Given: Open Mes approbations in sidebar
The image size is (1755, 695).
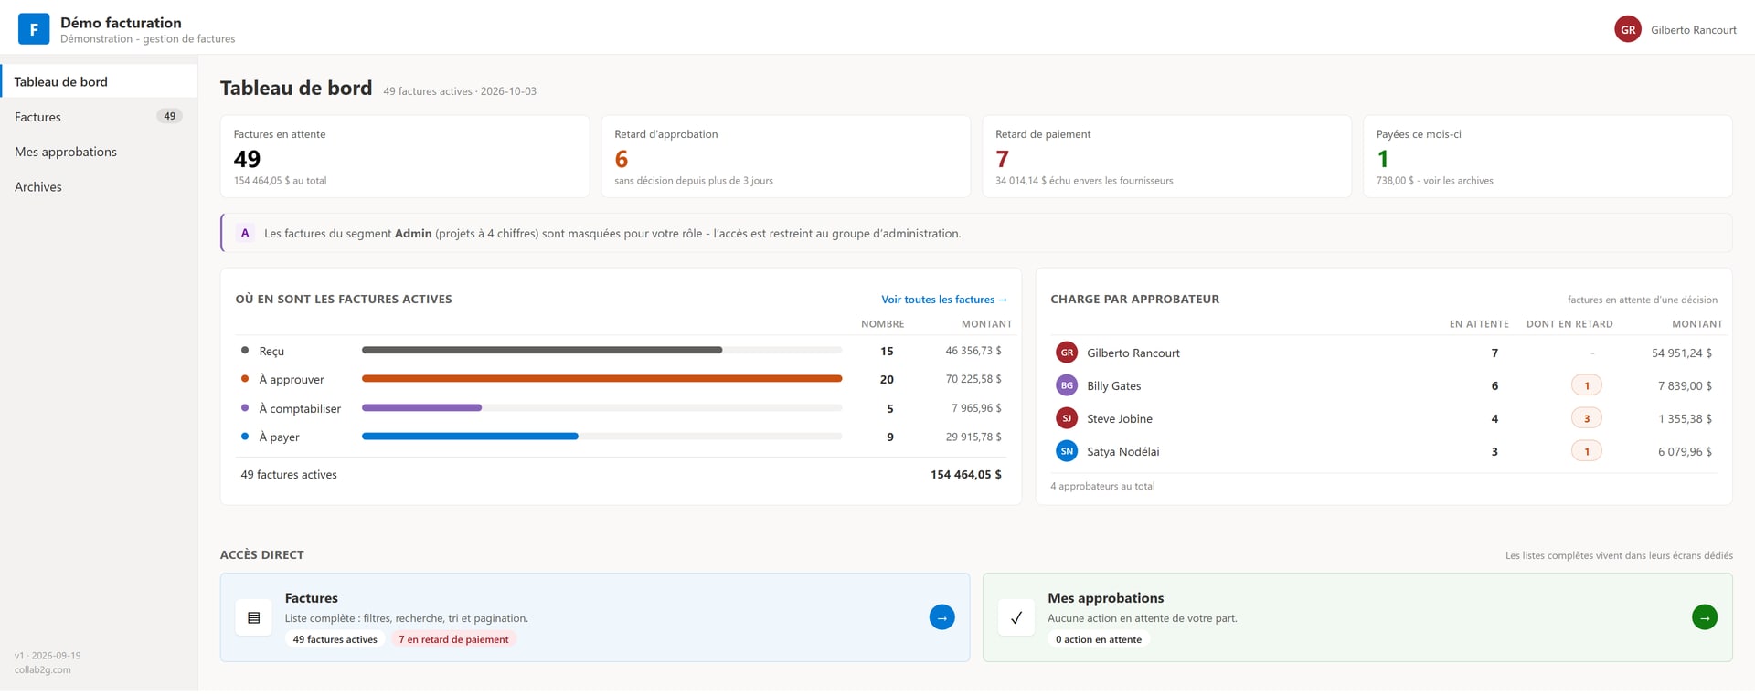Looking at the screenshot, I should pyautogui.click(x=99, y=152).
